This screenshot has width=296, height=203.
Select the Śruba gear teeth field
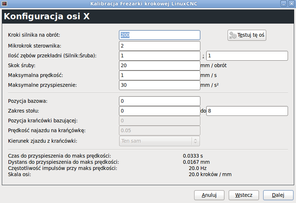click(x=247, y=56)
